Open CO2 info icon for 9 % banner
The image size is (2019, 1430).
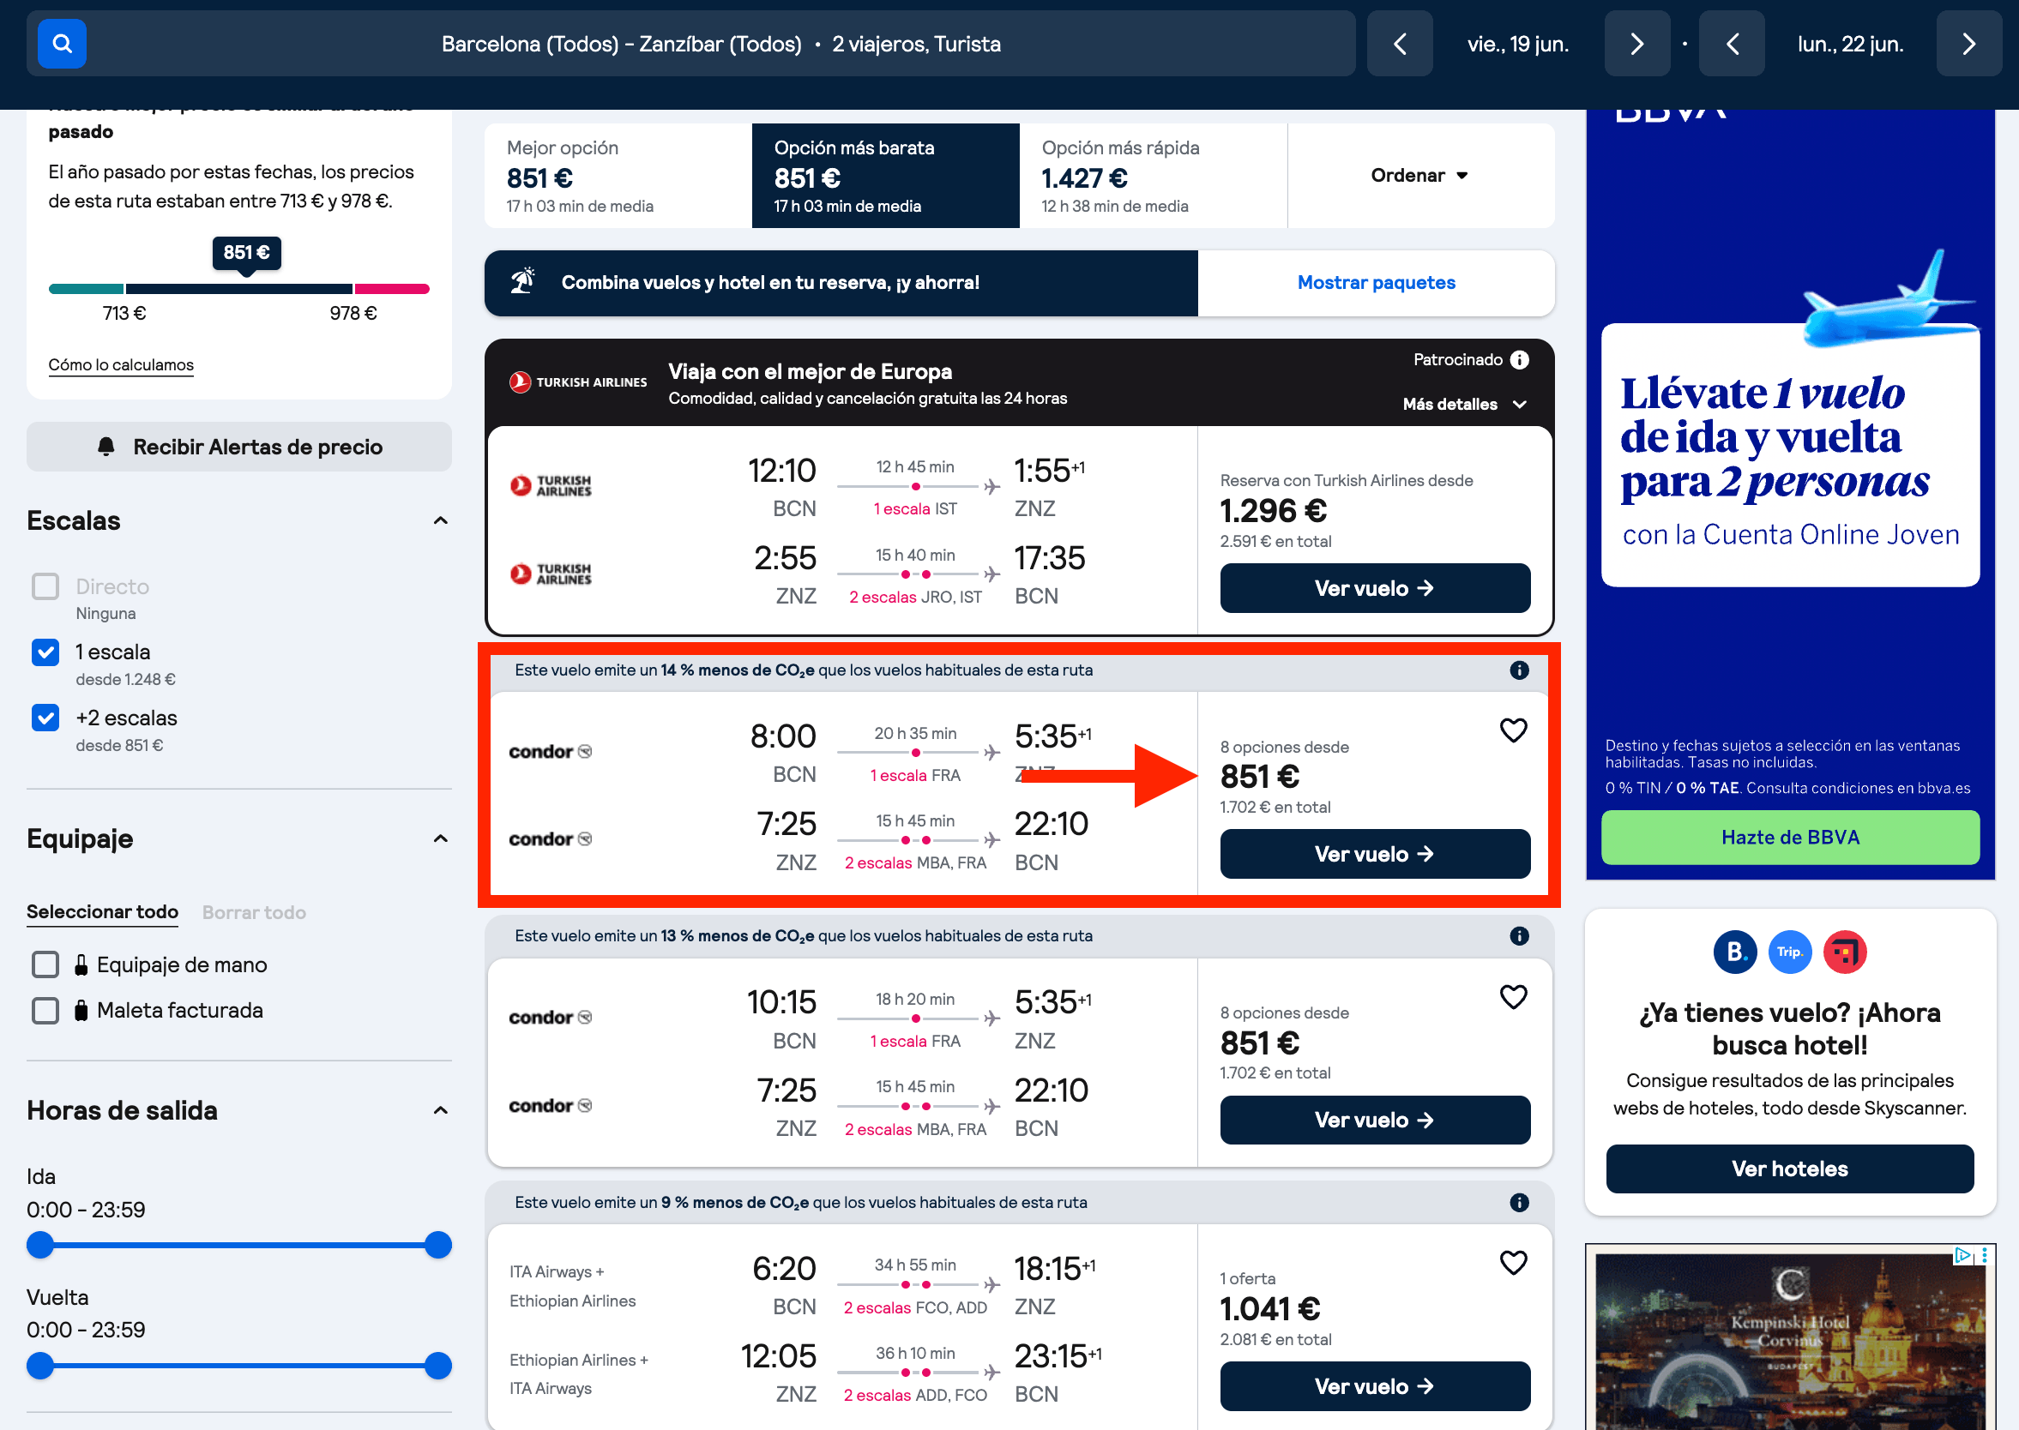[x=1520, y=1202]
